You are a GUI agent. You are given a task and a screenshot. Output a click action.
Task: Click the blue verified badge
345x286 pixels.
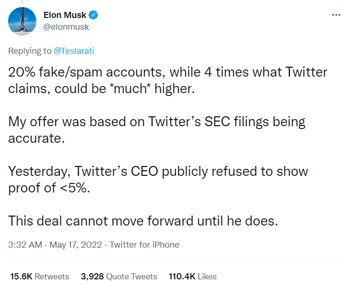pyautogui.click(x=94, y=16)
